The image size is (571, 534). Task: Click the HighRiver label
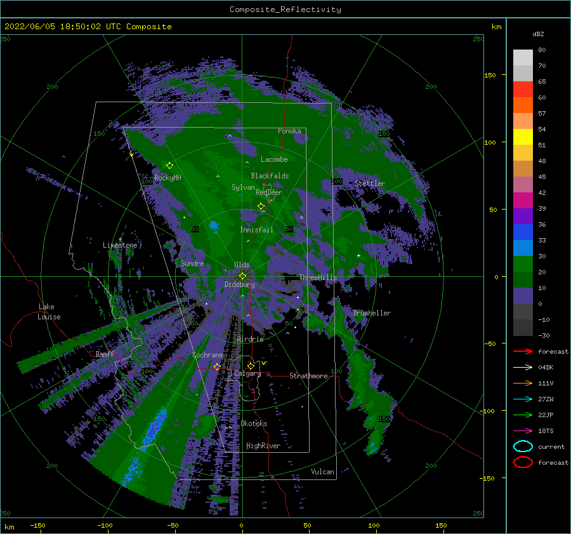[x=263, y=446]
